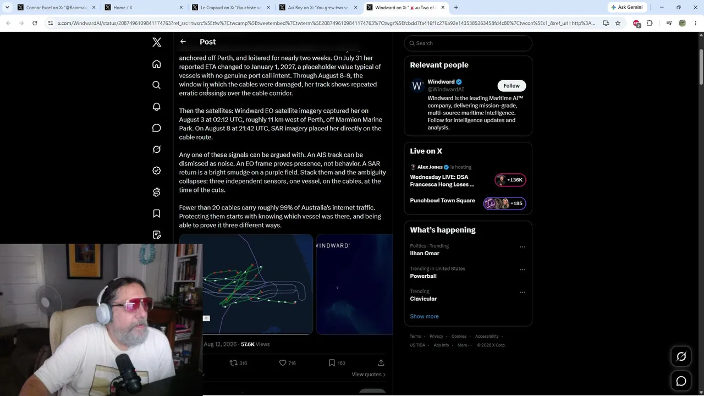Click the 57.6K Views count
This screenshot has height=396, width=704.
pyautogui.click(x=255, y=344)
